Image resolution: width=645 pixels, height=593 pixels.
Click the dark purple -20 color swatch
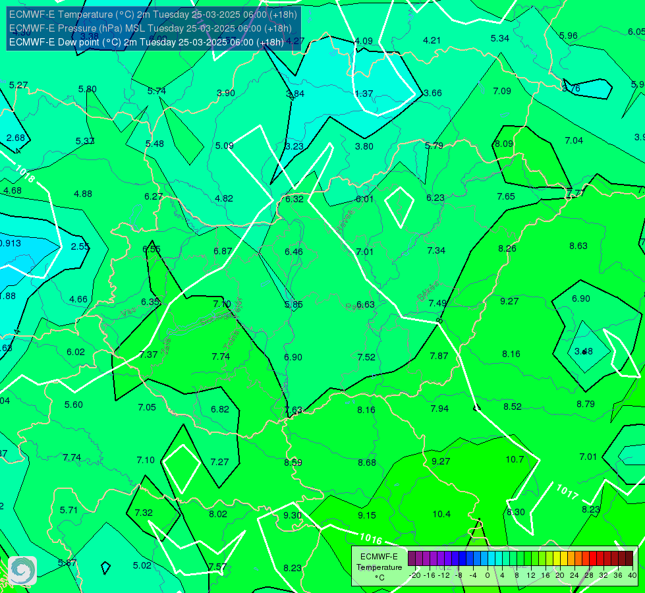[x=412, y=559]
